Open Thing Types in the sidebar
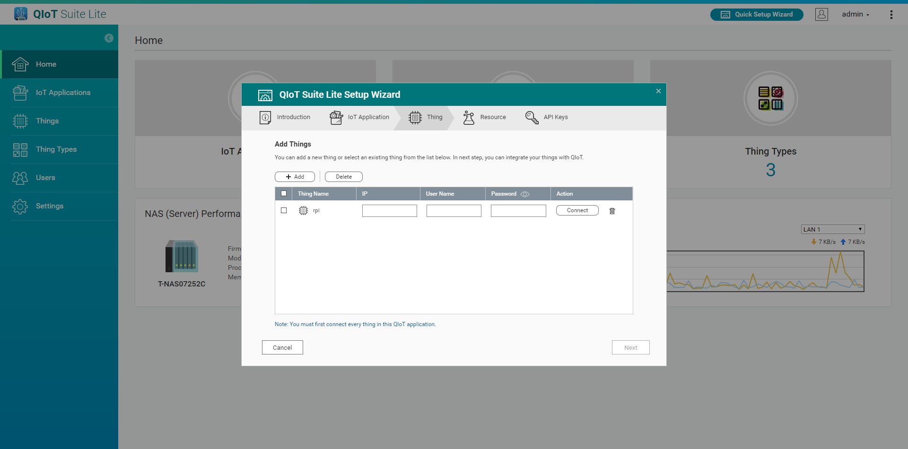908x449 pixels. click(x=56, y=149)
